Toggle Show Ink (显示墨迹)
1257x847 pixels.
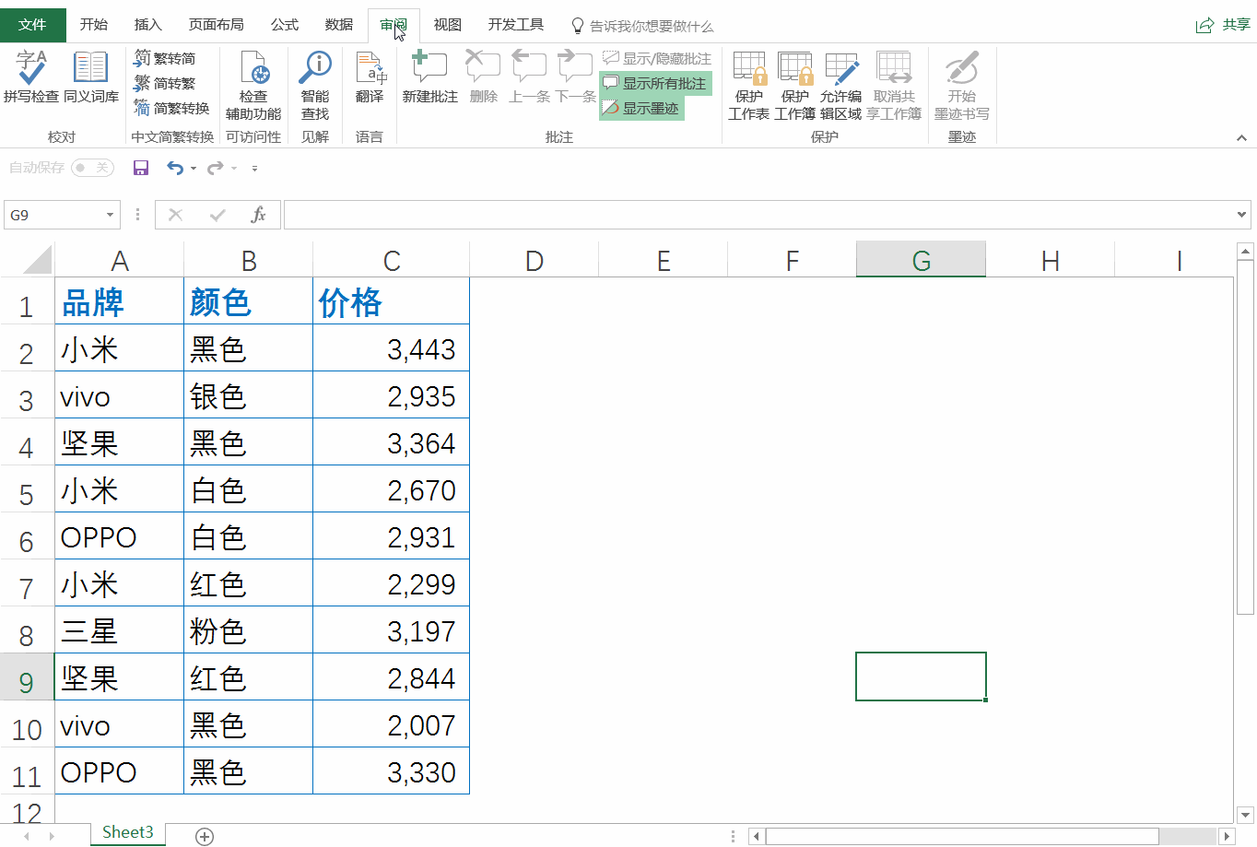641,108
